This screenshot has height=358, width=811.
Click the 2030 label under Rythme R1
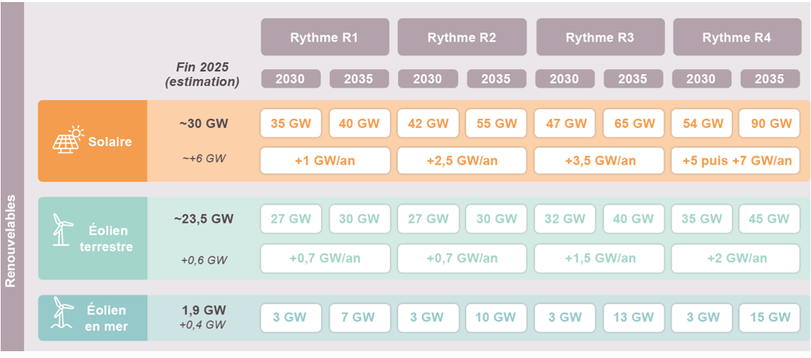click(x=290, y=79)
